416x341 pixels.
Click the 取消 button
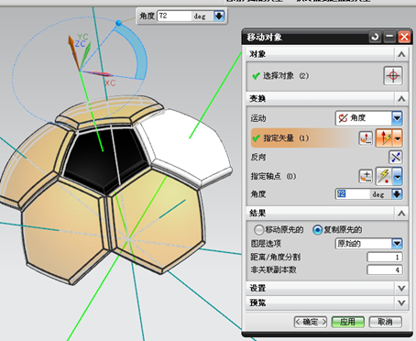tap(386, 322)
